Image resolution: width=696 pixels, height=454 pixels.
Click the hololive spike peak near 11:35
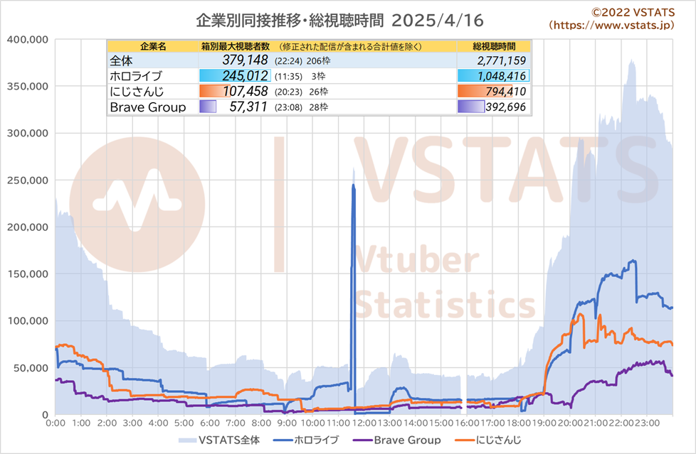click(353, 185)
